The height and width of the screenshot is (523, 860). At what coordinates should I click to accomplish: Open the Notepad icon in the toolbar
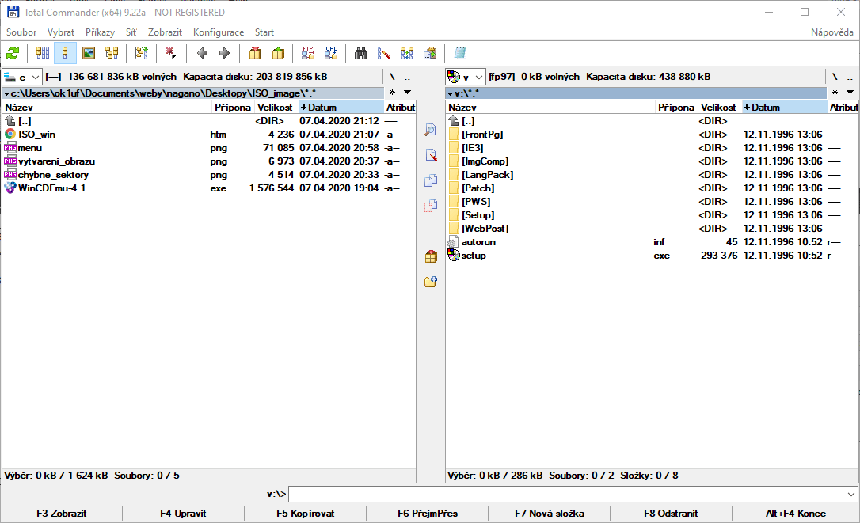461,54
